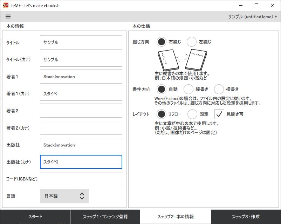Click the empty 著者2(カナ) field

point(81,128)
